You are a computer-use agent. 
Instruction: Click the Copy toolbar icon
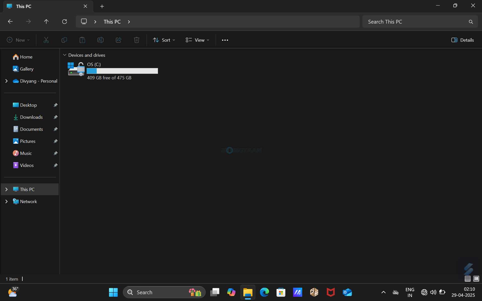click(64, 40)
